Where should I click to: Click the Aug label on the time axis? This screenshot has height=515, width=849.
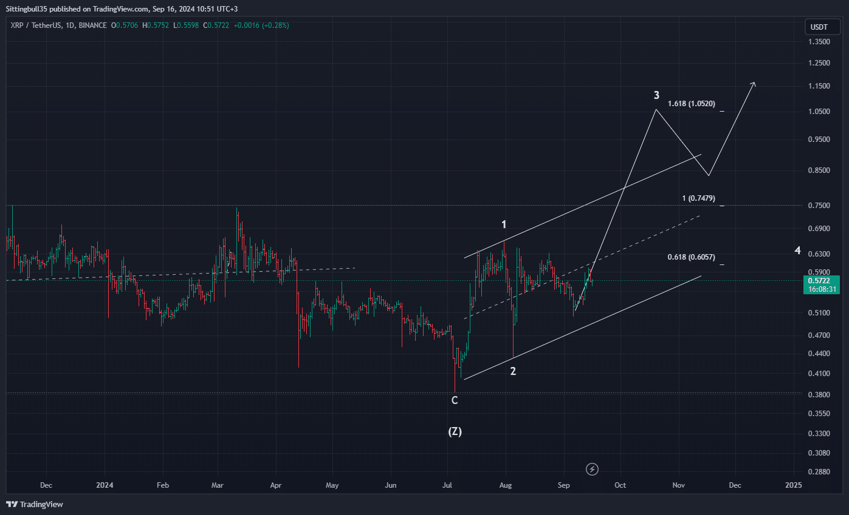tap(506, 485)
